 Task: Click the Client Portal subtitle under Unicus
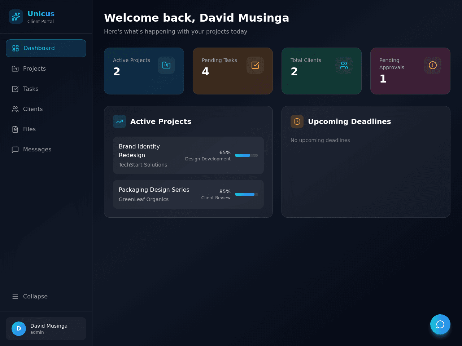[40, 22]
